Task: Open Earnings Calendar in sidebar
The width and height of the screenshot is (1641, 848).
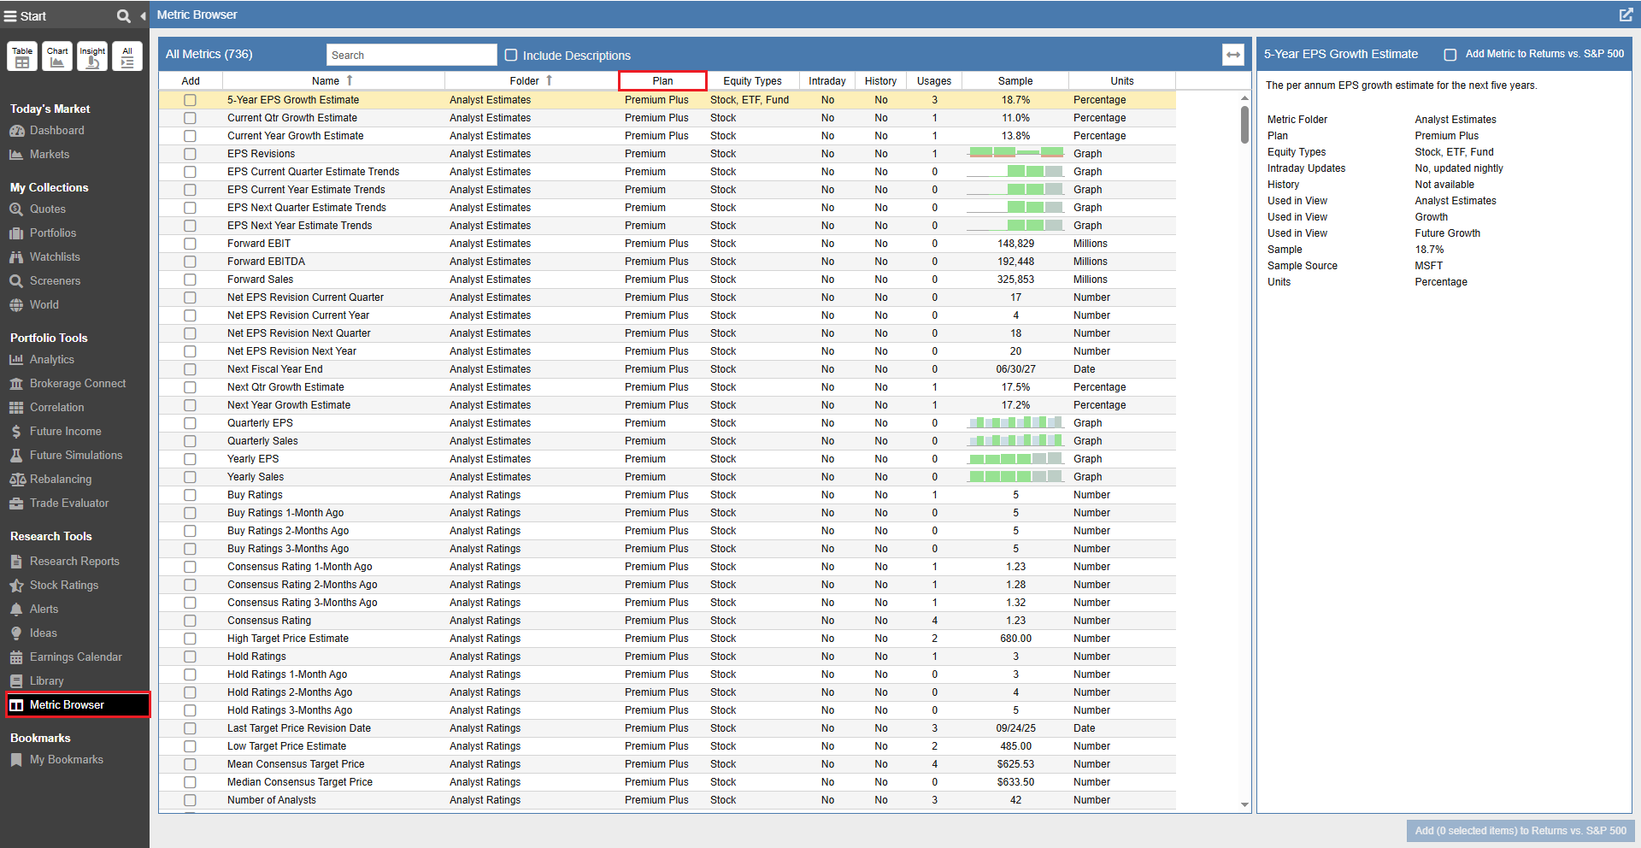Action: pos(75,657)
